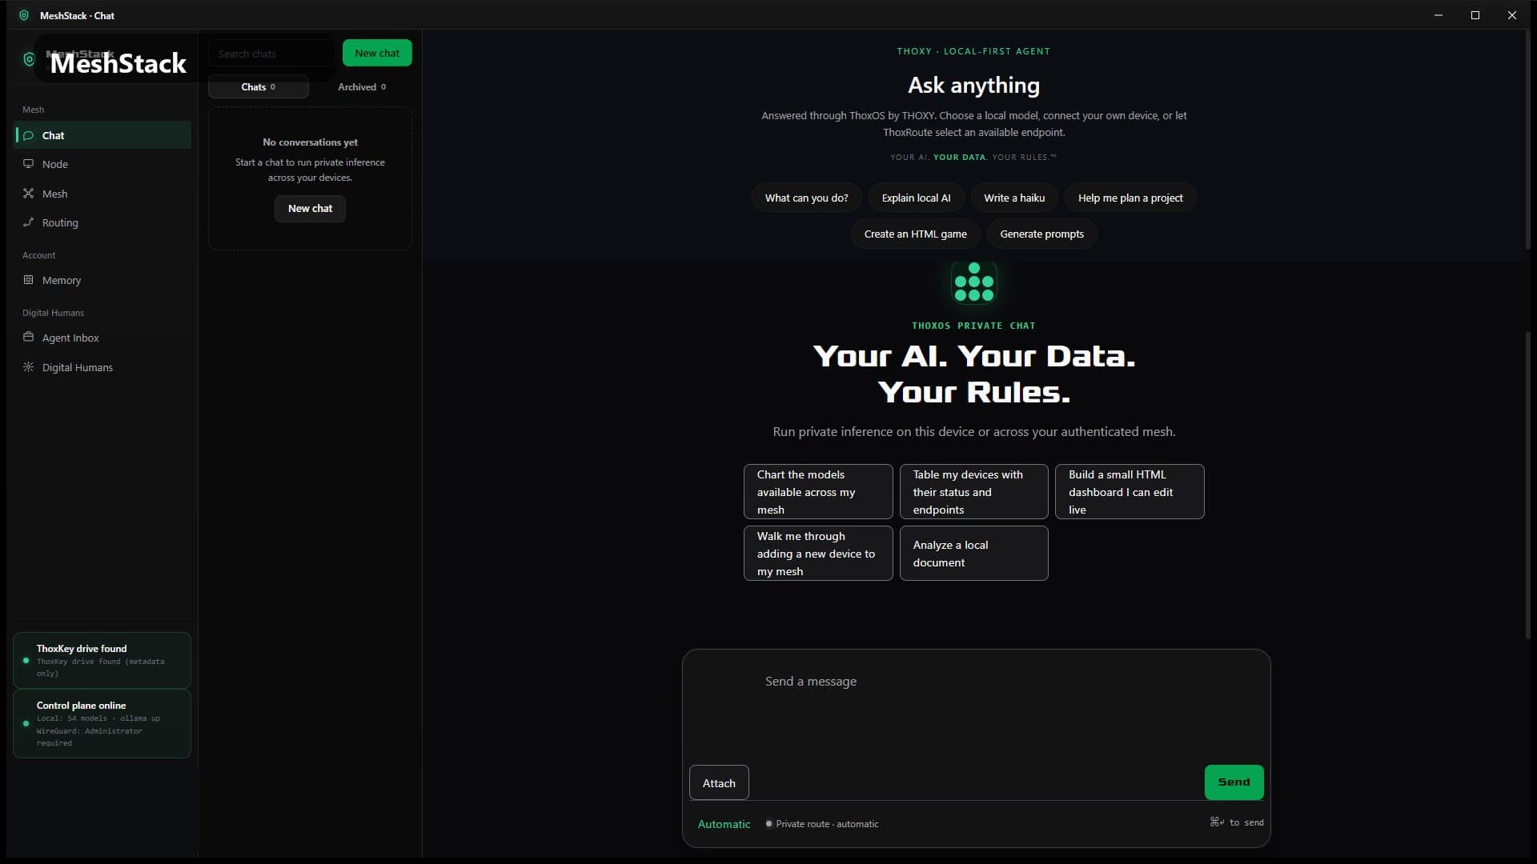Open the Chat icon in sidebar

[28, 135]
